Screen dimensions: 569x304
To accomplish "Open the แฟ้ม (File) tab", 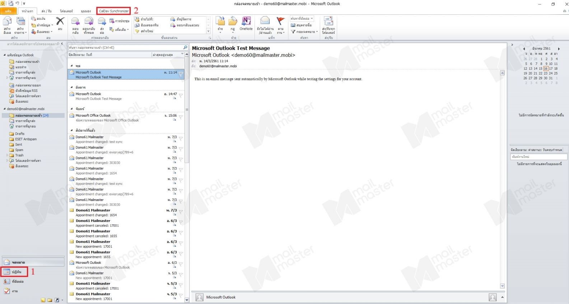I will 8,11.
